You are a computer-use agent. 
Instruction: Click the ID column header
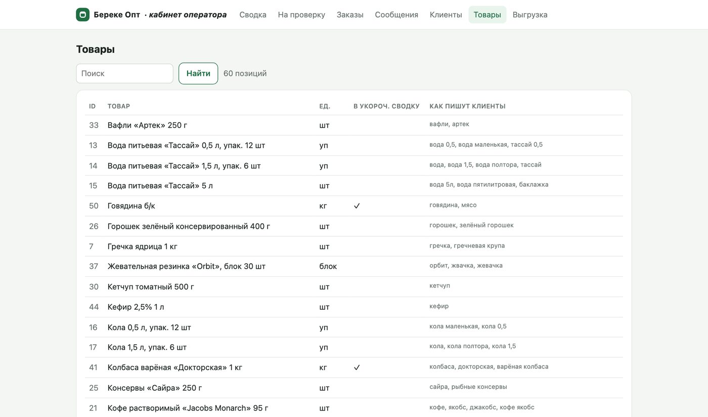[93, 106]
